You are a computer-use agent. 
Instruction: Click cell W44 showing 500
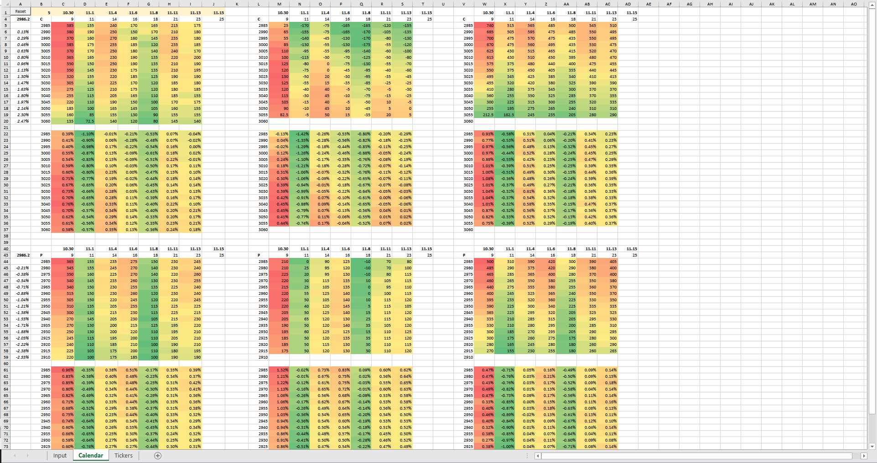click(484, 262)
